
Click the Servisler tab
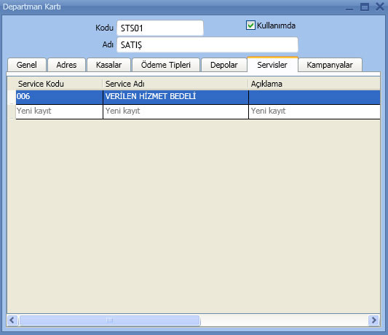tap(272, 64)
